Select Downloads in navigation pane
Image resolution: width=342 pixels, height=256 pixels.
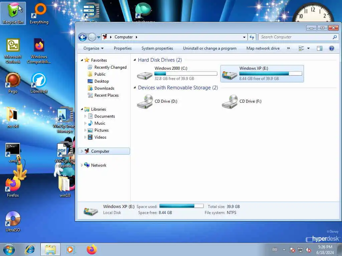(x=101, y=88)
